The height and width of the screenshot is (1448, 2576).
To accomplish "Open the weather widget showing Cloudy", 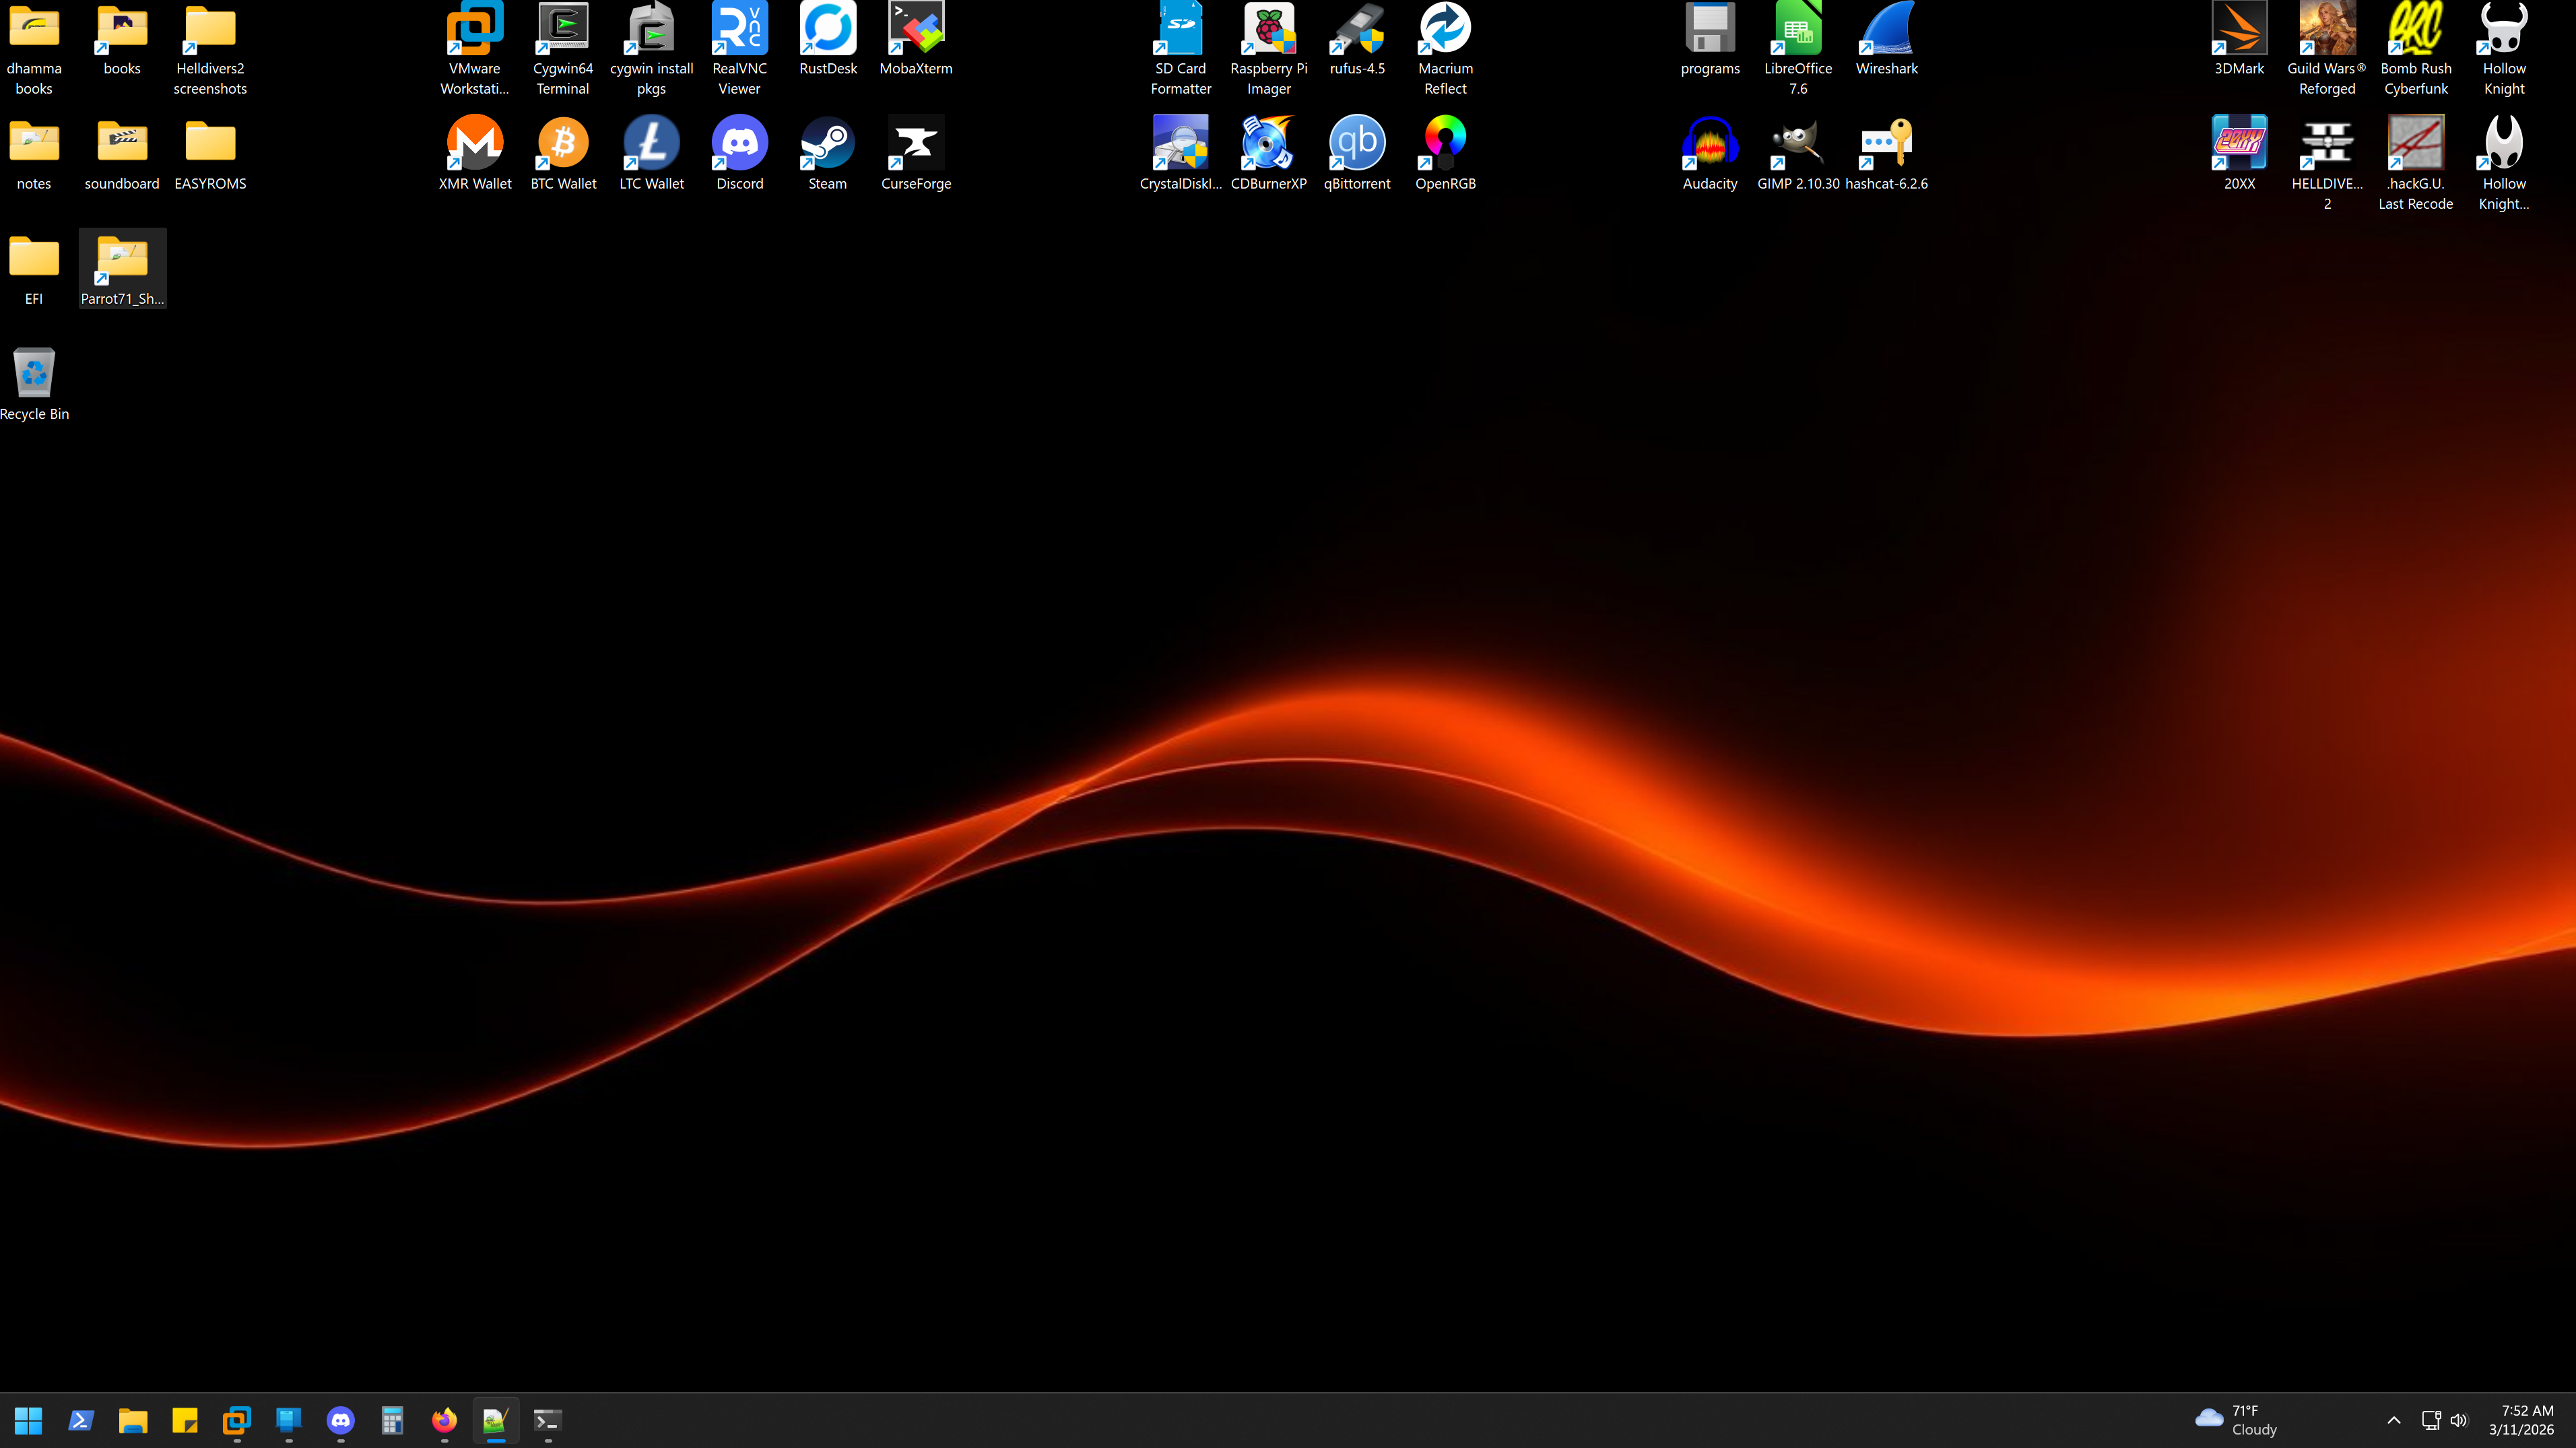I will click(2236, 1420).
